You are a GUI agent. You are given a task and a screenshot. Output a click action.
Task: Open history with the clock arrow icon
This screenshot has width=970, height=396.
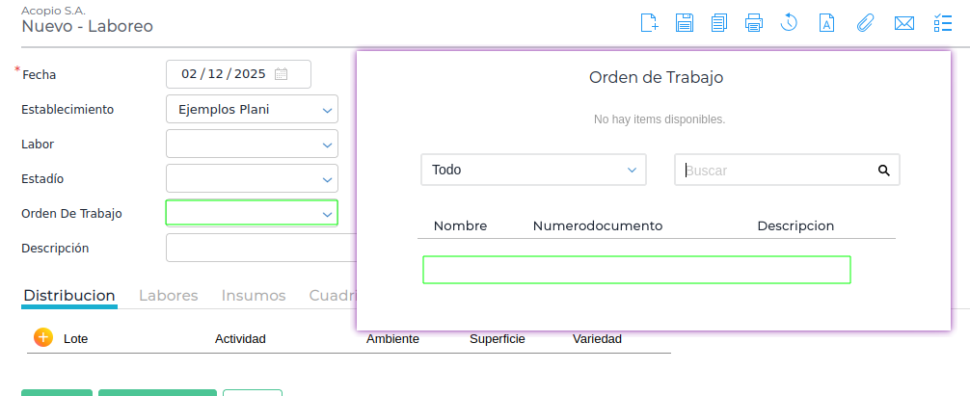coord(789,24)
